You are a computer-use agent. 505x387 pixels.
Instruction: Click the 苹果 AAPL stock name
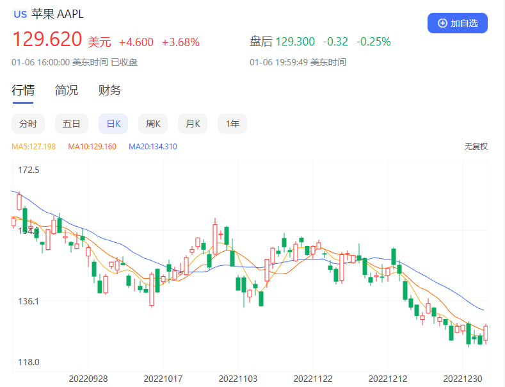point(58,14)
